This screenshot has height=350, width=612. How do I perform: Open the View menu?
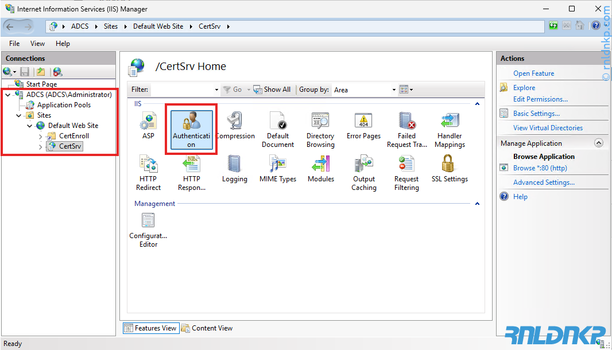(37, 44)
